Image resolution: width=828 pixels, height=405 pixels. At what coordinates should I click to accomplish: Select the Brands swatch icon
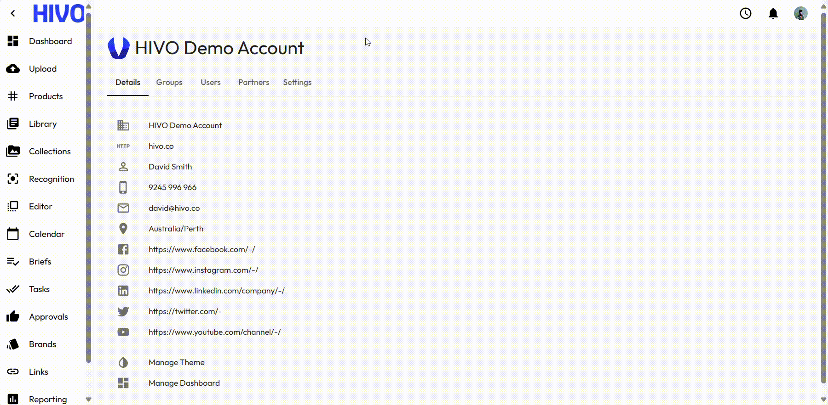(13, 344)
